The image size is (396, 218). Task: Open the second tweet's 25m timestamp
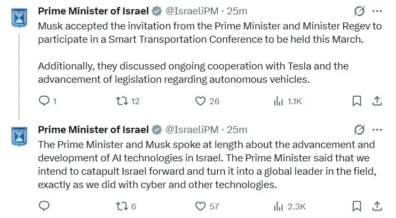pyautogui.click(x=237, y=129)
